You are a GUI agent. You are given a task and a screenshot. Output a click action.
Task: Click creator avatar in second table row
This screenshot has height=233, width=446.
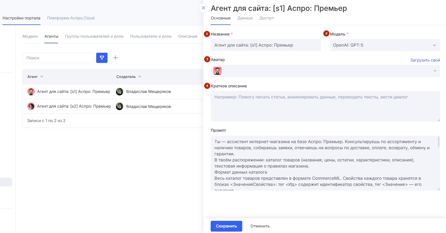coord(119,106)
